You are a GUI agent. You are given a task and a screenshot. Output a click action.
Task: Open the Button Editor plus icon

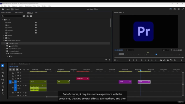pos(182,60)
